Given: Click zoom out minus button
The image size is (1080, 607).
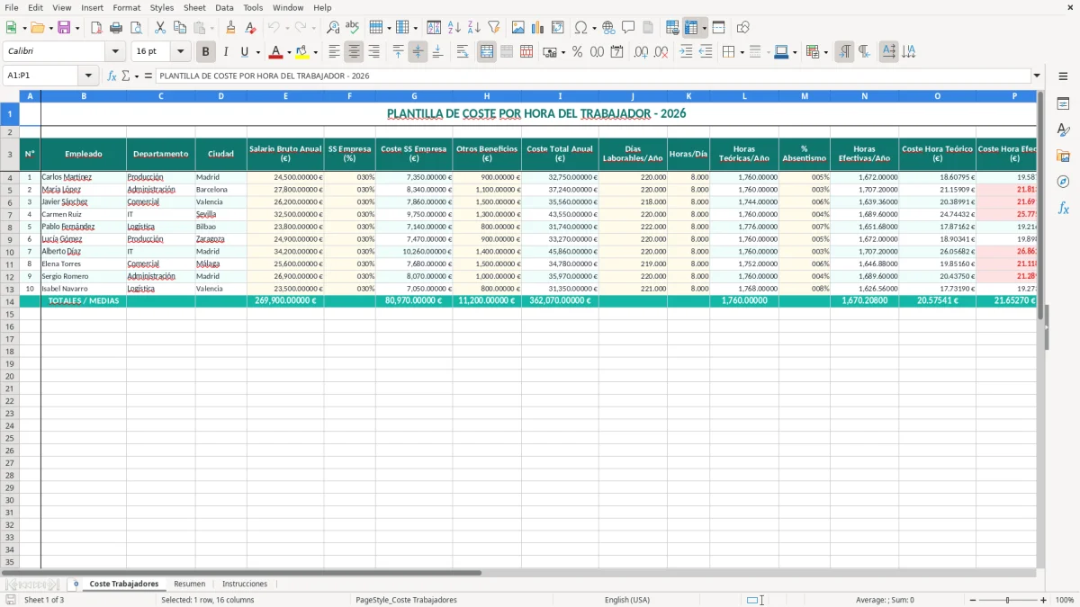Looking at the screenshot, I should (x=972, y=600).
